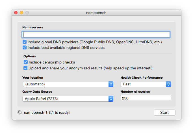193x134 pixels.
Task: Click the loading spinner icon beside status text
Action: click(x=19, y=112)
